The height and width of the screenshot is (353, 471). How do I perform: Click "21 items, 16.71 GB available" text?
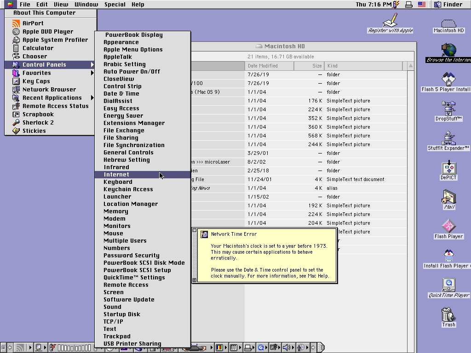281,57
